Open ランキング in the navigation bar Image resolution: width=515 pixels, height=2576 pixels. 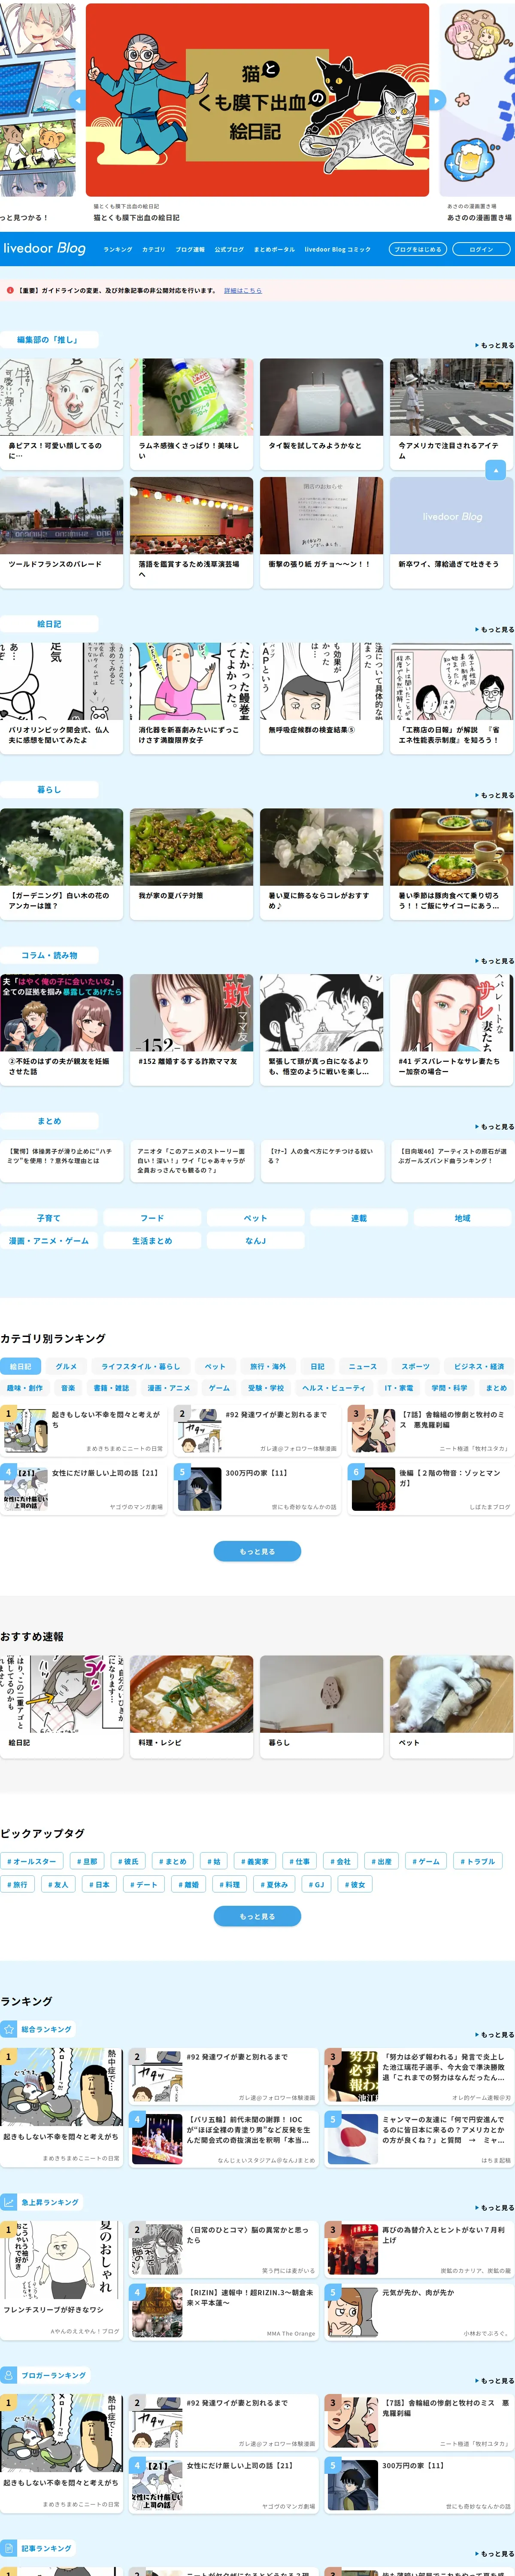point(118,249)
